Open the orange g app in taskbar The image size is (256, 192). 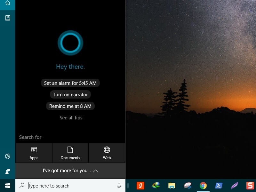coord(140,186)
